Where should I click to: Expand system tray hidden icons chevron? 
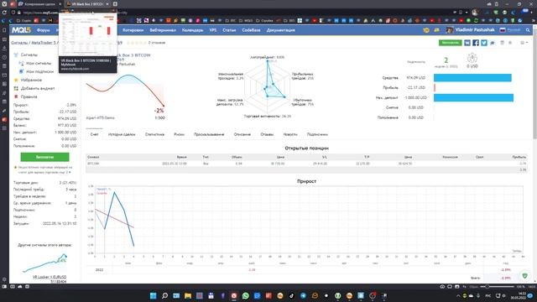point(458,295)
